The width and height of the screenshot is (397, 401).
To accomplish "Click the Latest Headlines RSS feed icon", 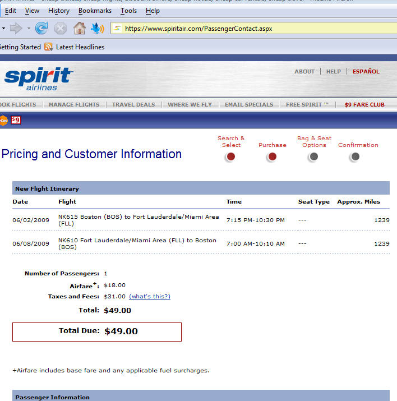I will click(x=48, y=47).
